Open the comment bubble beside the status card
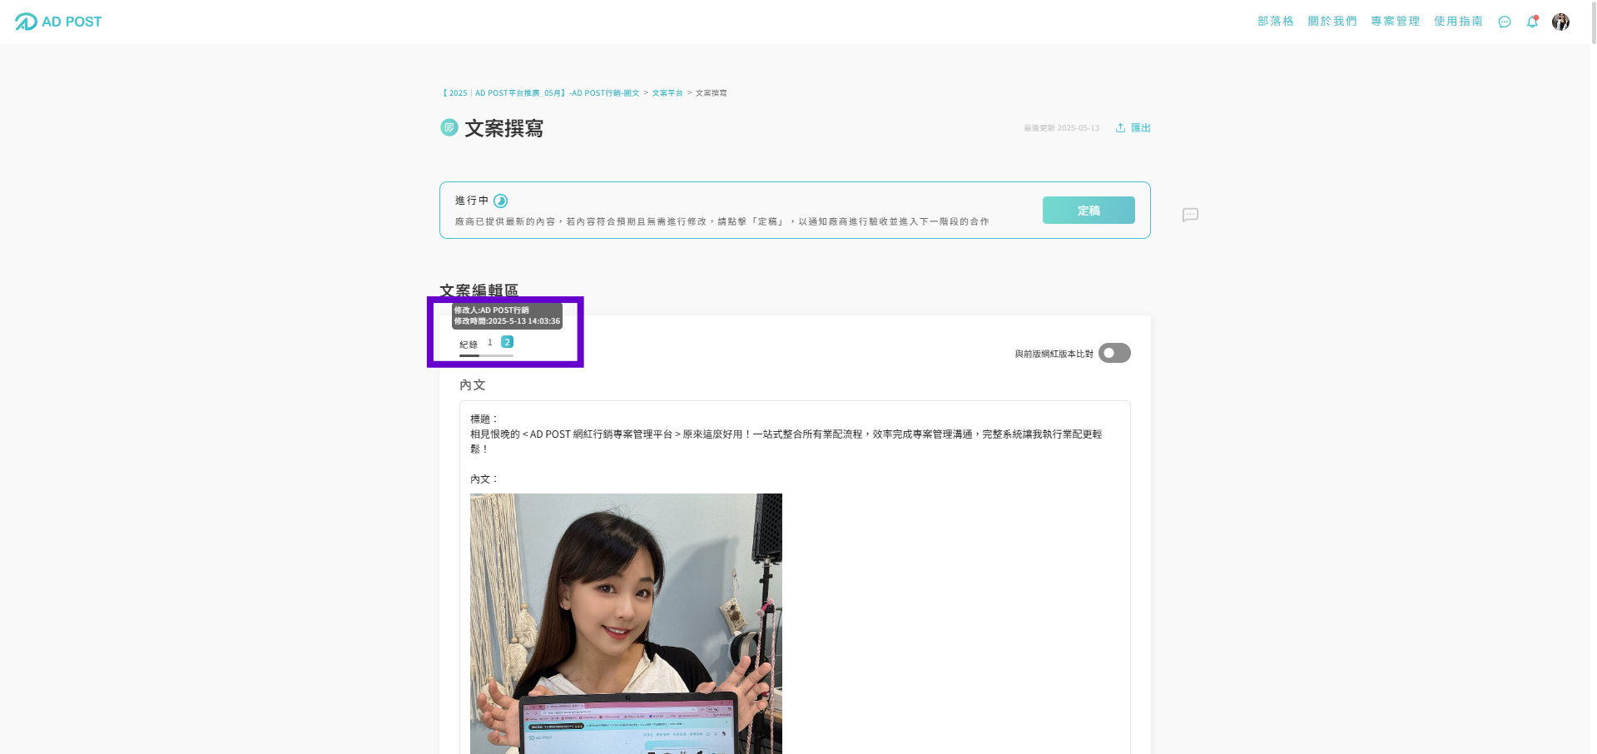This screenshot has height=754, width=1597. click(1190, 215)
